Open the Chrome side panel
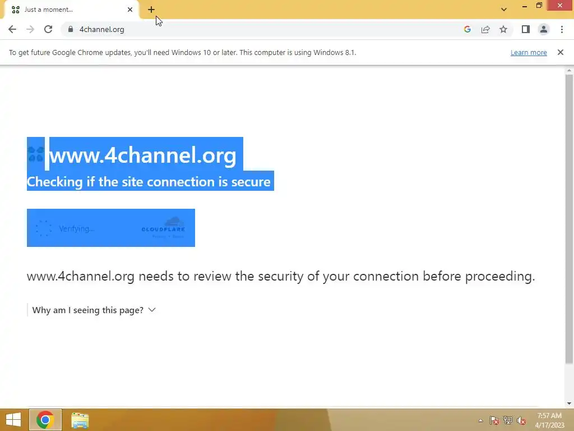Viewport: 574px width, 431px height. pyautogui.click(x=526, y=29)
